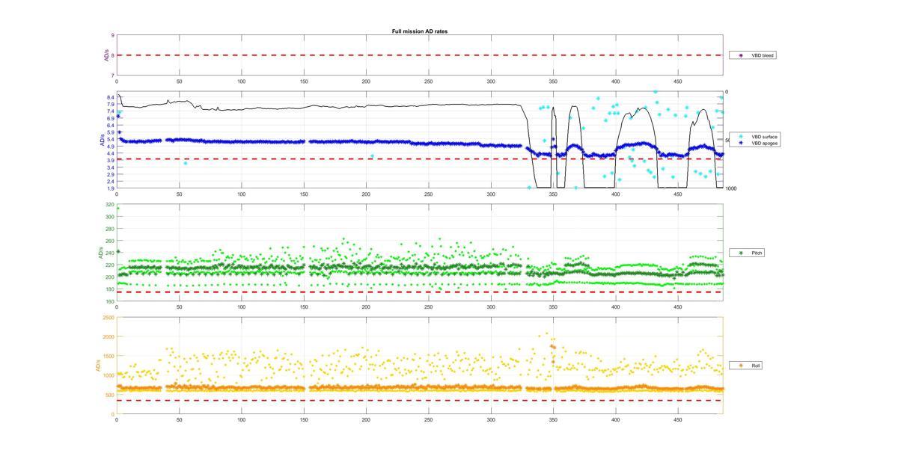Click red dashed threshold line in Pitch plot
The image size is (898, 465).
[x=419, y=292]
